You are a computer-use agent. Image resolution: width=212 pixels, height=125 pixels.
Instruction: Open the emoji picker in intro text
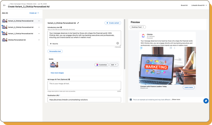click(x=118, y=43)
